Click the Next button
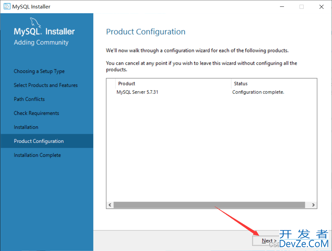This screenshot has width=332, height=251. click(x=266, y=241)
